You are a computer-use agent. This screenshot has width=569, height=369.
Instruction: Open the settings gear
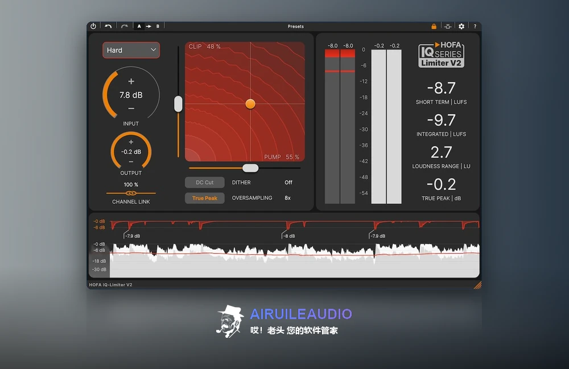pyautogui.click(x=461, y=26)
